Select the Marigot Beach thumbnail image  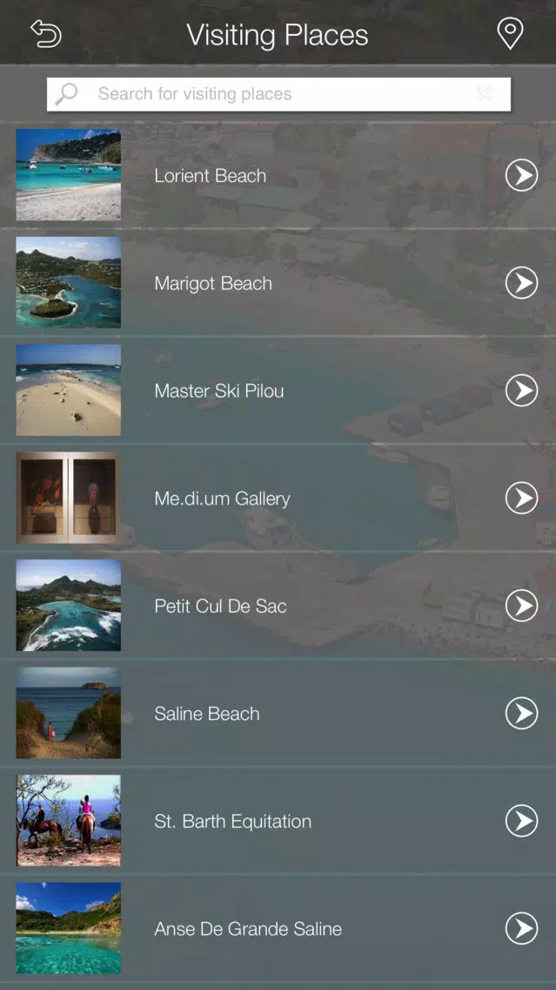[68, 282]
